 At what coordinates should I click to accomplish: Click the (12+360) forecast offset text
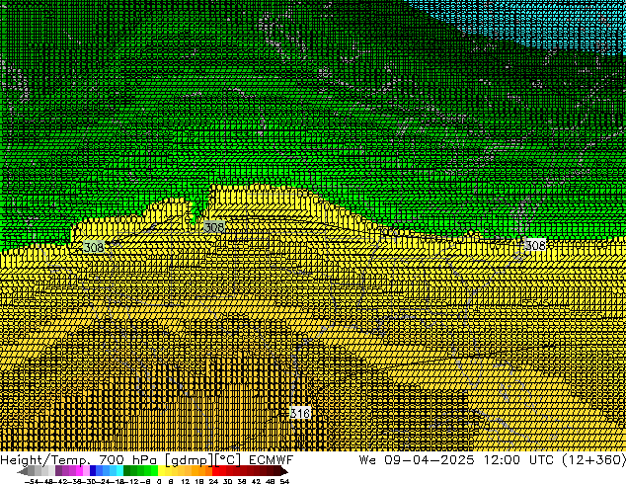[x=593, y=459]
